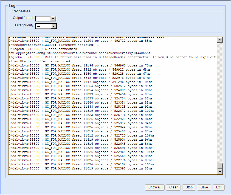The width and height of the screenshot is (231, 195).
Task: Click log line with 525904 bytes
Action: point(80,140)
